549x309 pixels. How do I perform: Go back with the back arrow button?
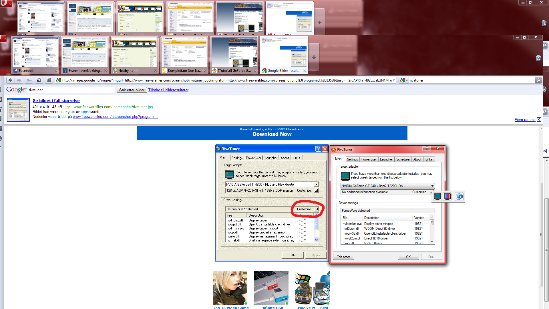click(10, 80)
